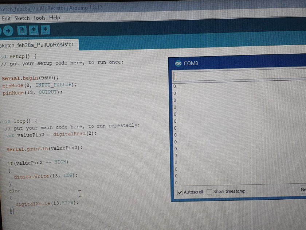Click the serial monitor icon beside COM3
This screenshot has height=230, width=306.
tap(178, 63)
